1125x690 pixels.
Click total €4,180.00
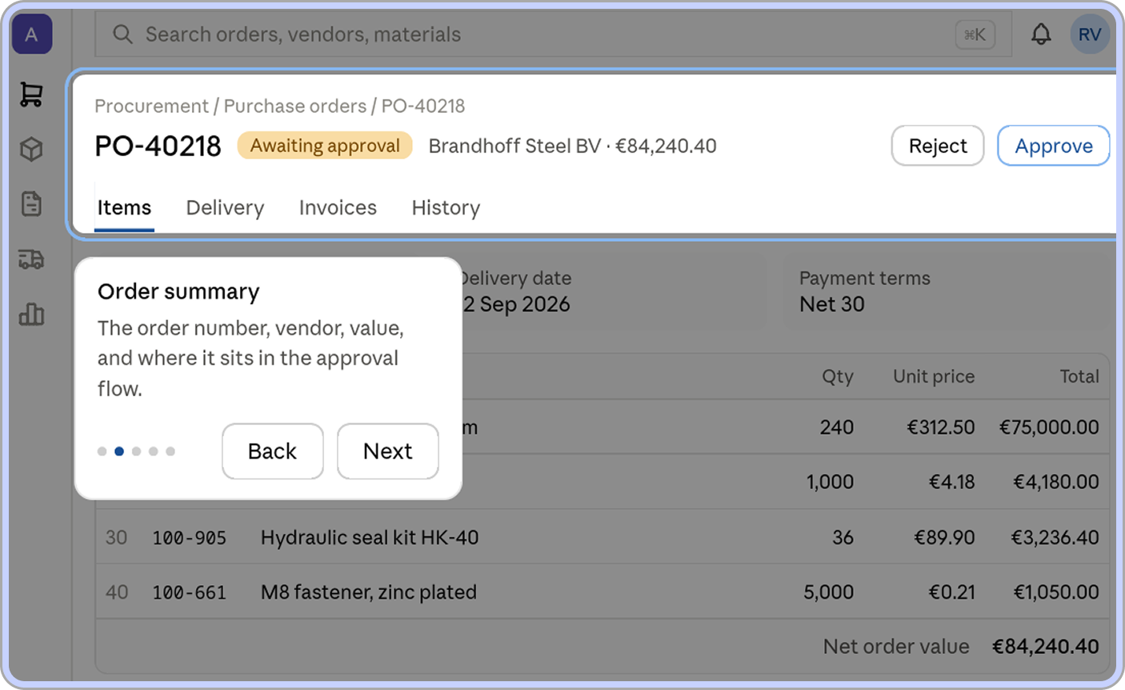pyautogui.click(x=1056, y=482)
